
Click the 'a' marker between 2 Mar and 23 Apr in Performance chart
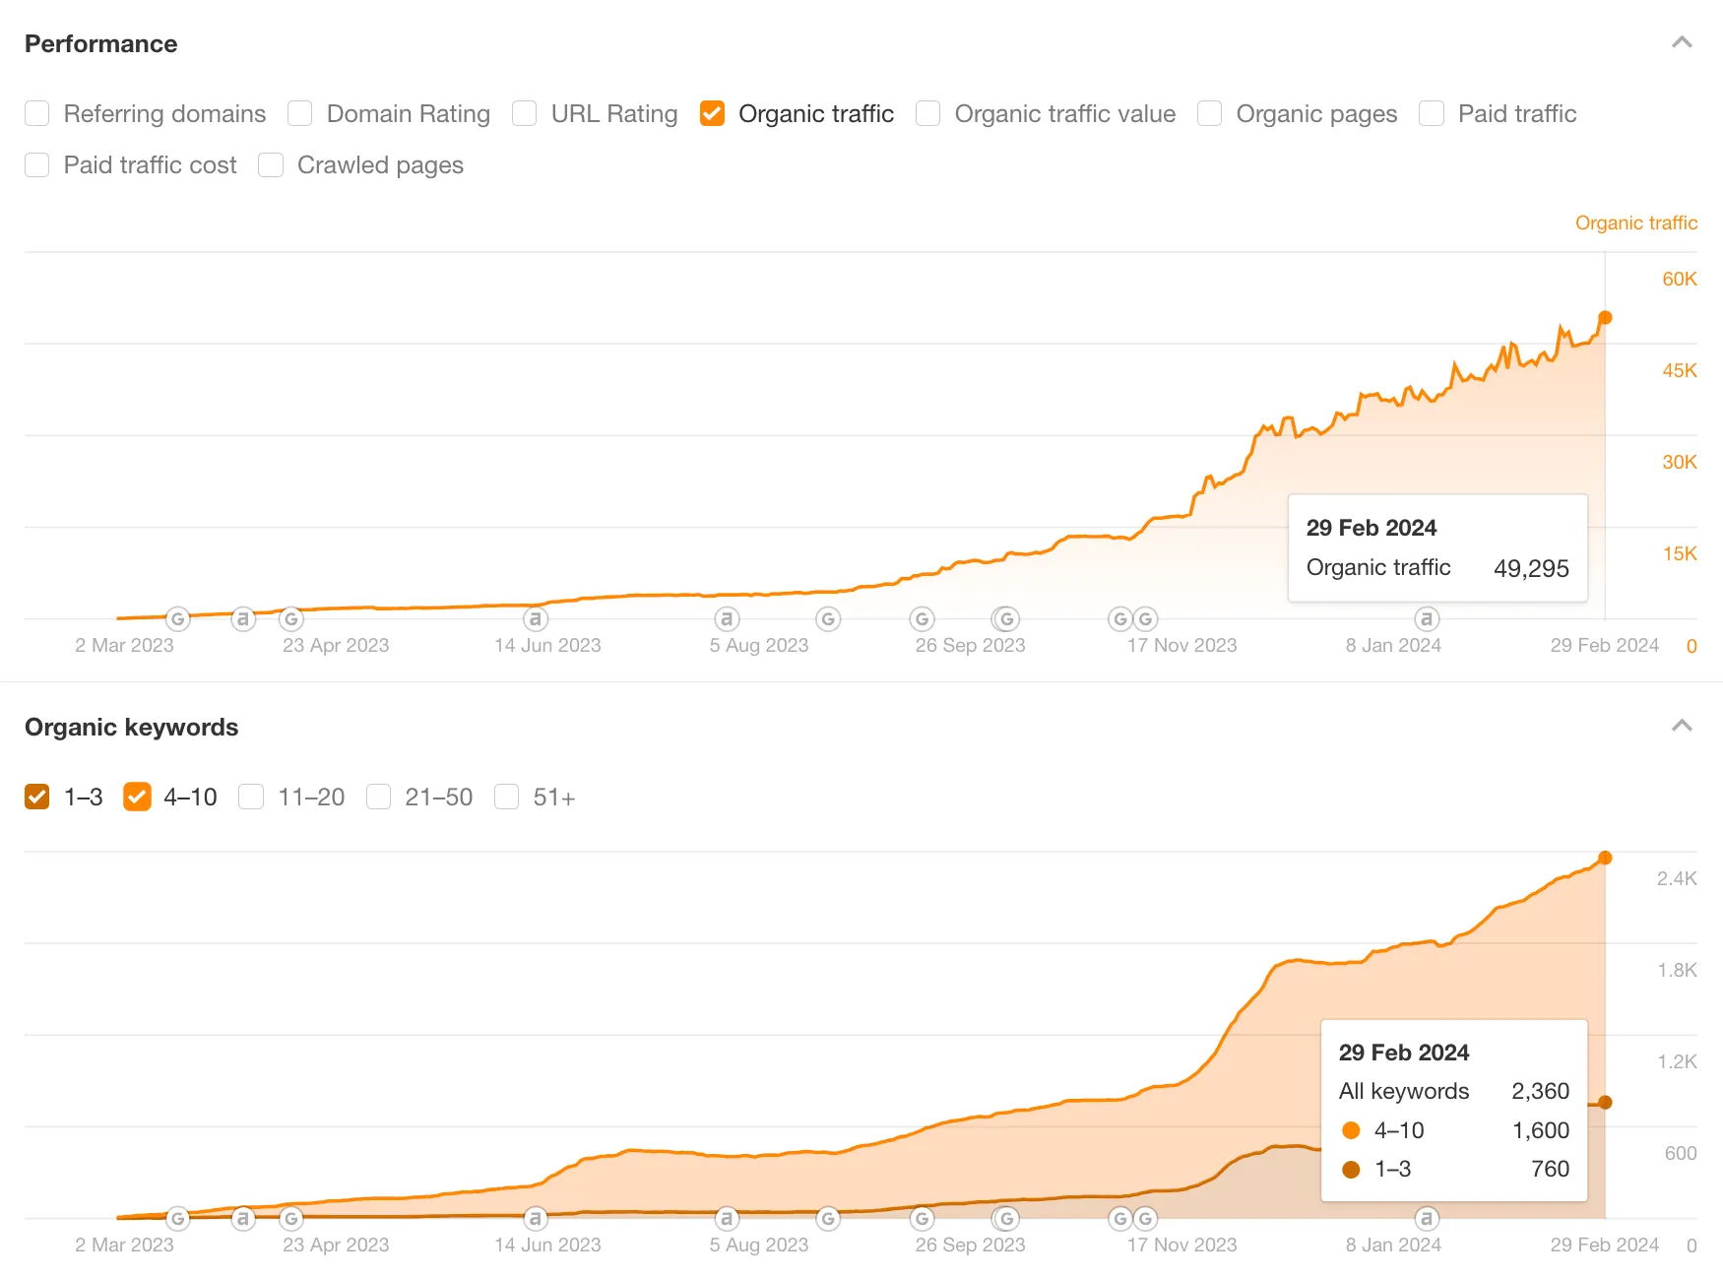(x=243, y=619)
